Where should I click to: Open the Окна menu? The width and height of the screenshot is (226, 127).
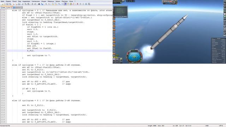pos(71,1)
